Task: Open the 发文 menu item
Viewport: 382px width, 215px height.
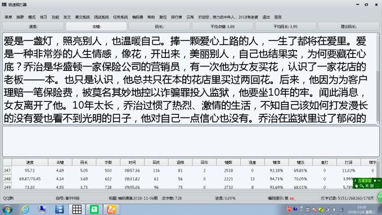Action: 67,17
